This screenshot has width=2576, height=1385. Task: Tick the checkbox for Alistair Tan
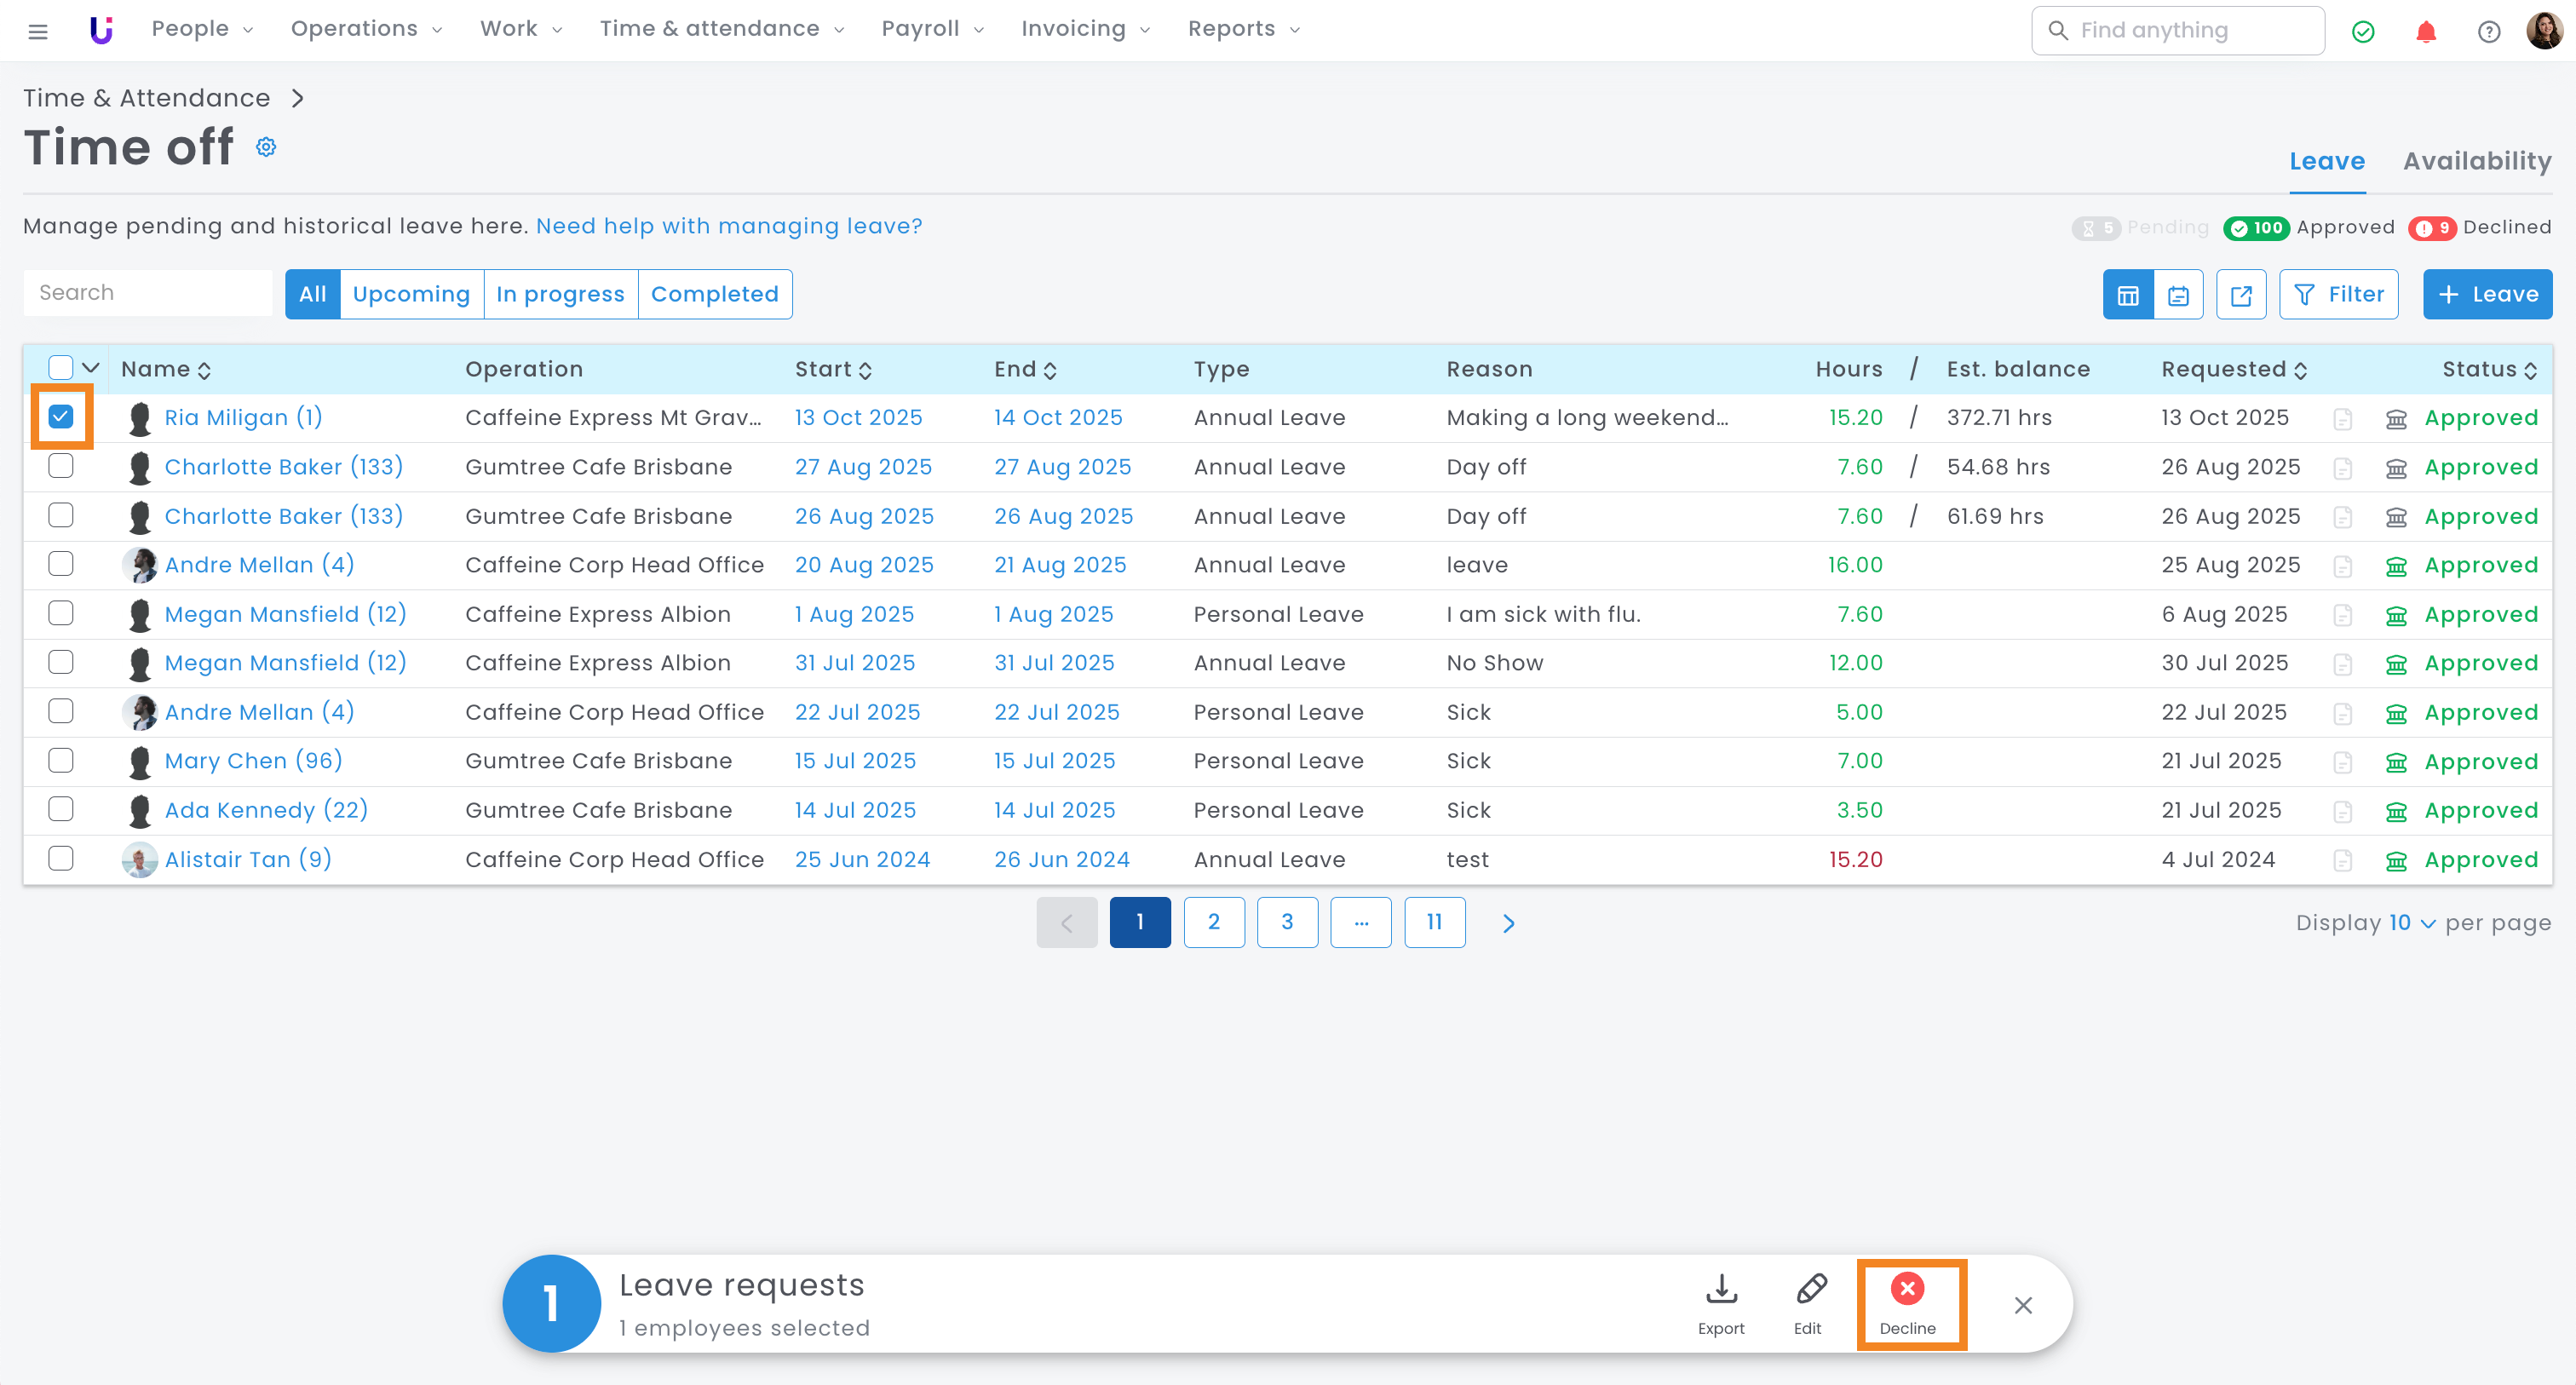[61, 859]
